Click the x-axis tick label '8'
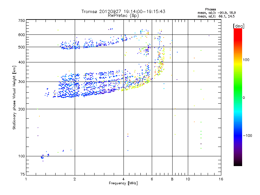 (x=172, y=179)
